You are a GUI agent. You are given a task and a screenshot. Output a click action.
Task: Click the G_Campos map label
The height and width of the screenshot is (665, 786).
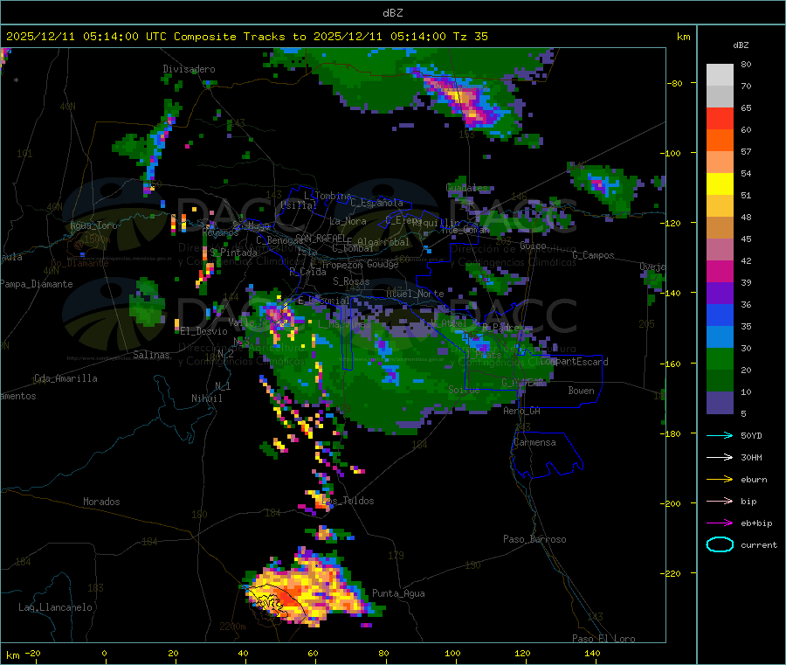(x=593, y=255)
